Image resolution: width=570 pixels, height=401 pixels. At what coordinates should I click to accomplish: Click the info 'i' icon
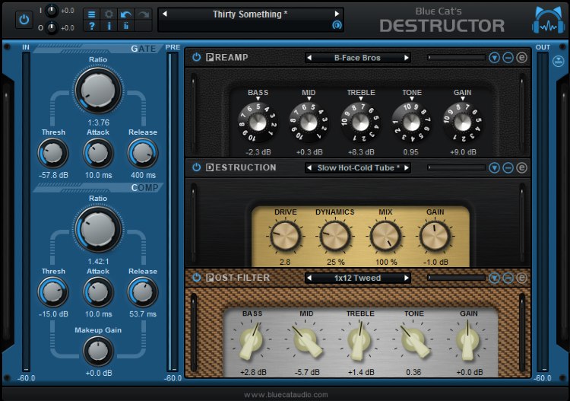pos(109,27)
